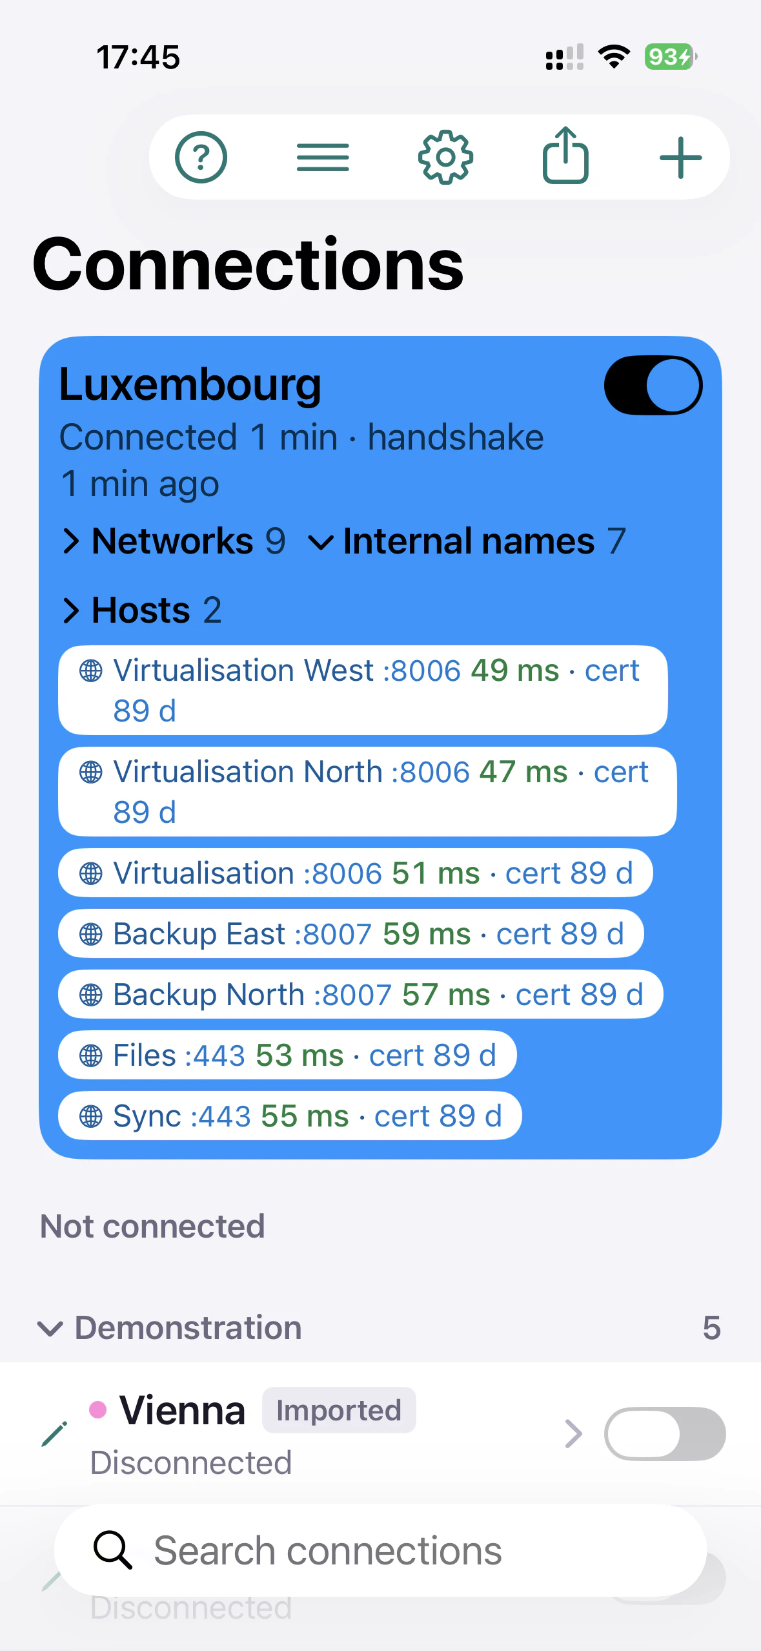Tap the Connections page title
761x1651 pixels.
pyautogui.click(x=248, y=264)
